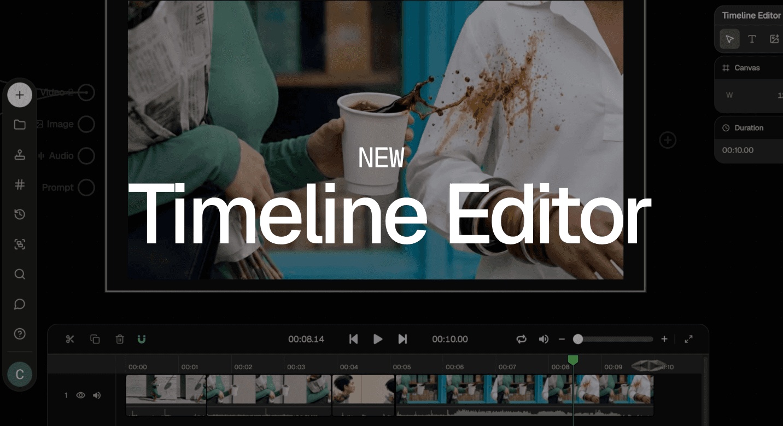Click the zoom out minus button on timeline

click(562, 339)
